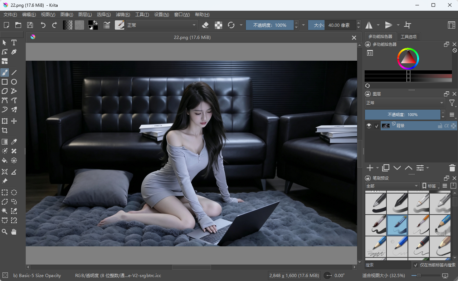
Task: Open the 标签 tag options dropdown
Action: pyautogui.click(x=431, y=186)
